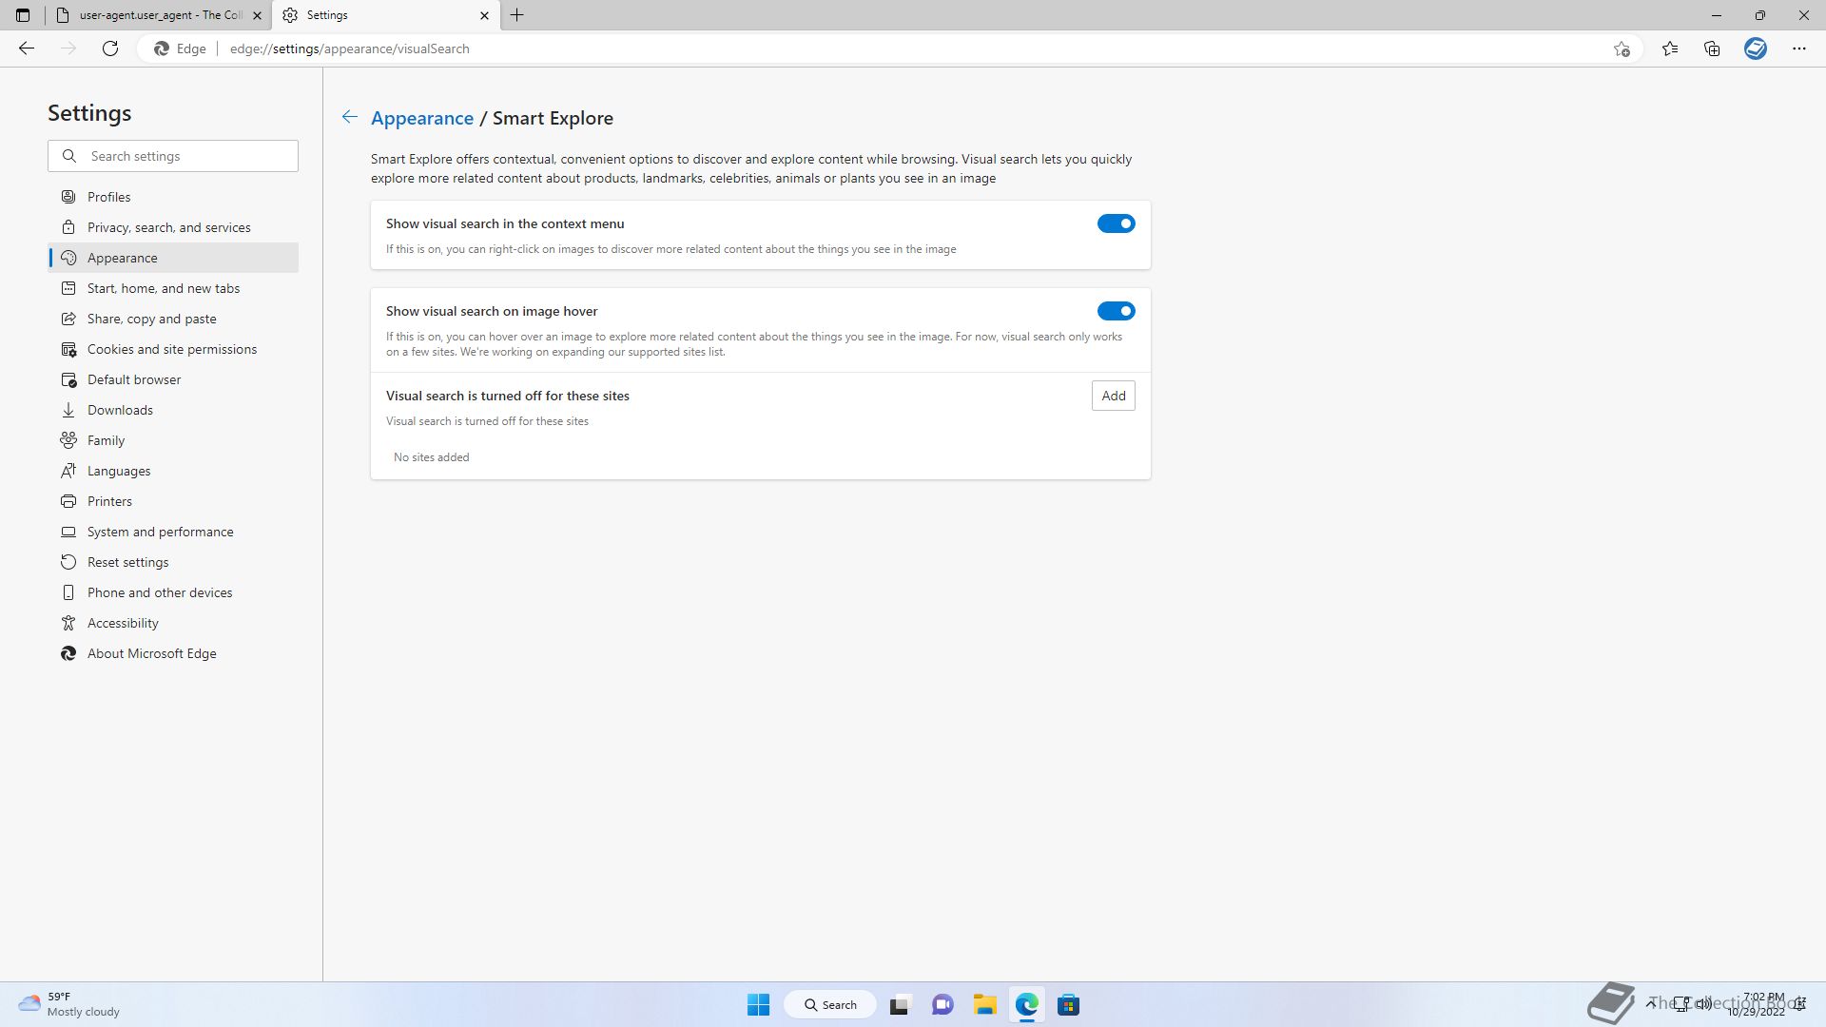This screenshot has width=1826, height=1027.
Task: Open About Microsoft Edge page
Action: tap(173, 653)
